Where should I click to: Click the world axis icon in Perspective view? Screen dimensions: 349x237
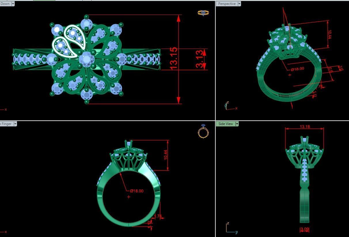[x=230, y=106]
